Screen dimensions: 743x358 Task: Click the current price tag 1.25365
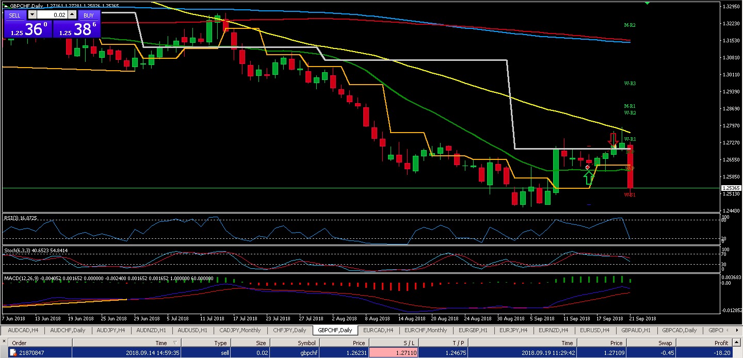tap(732, 188)
